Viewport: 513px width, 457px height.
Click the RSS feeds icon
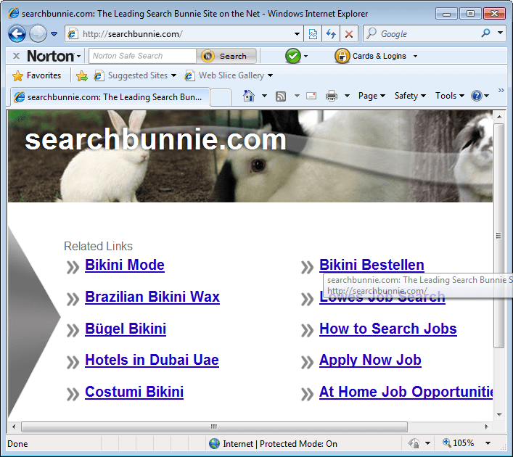(281, 96)
